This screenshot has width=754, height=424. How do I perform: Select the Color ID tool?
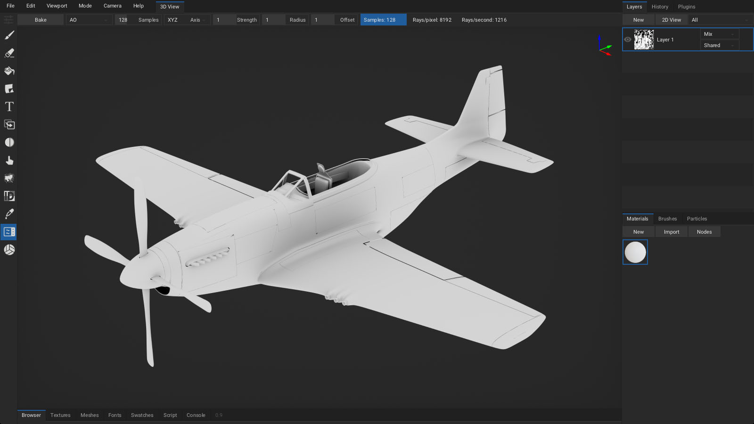pyautogui.click(x=9, y=196)
